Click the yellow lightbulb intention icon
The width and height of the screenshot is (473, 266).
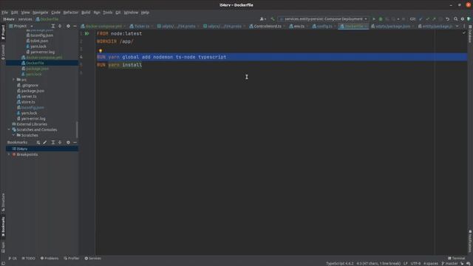point(101,51)
